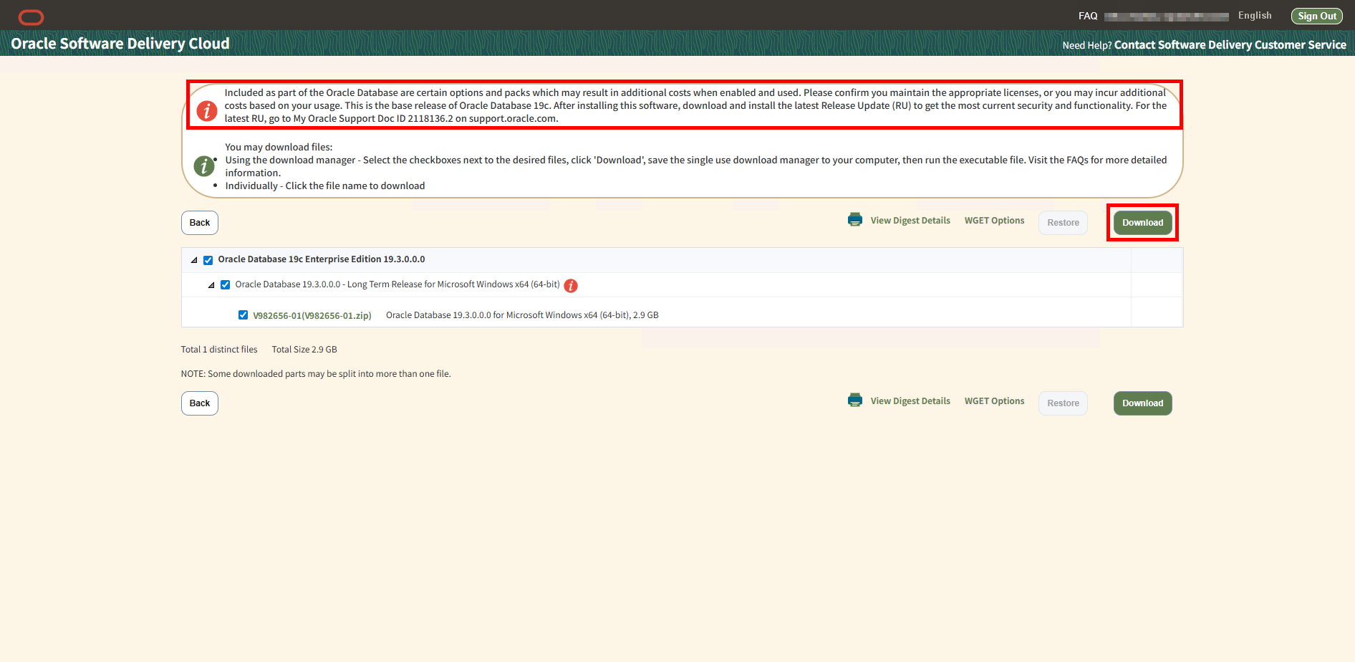Image resolution: width=1355 pixels, height=662 pixels.
Task: Collapse the Oracle Database 19.3.0.0.0 Long Term Release node
Action: (211, 285)
